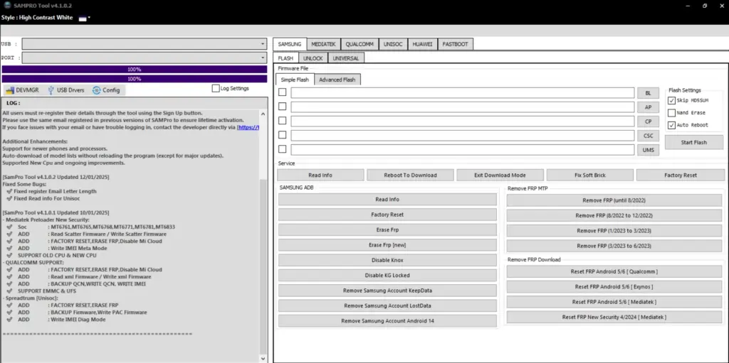Toggle Log Settings checkbox
The height and width of the screenshot is (363, 729).
[216, 88]
